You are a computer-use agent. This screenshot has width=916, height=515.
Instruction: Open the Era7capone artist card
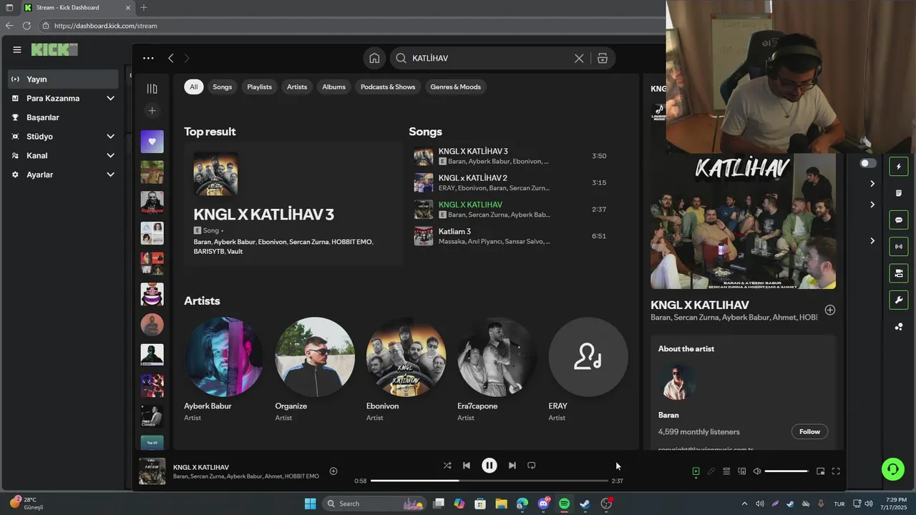(497, 370)
